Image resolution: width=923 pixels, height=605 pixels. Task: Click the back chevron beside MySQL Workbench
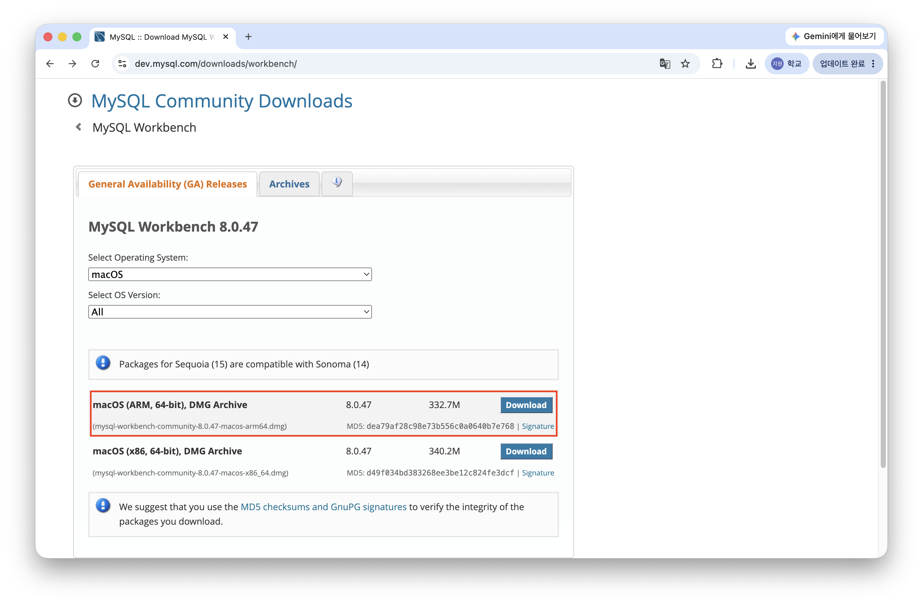[x=79, y=127]
